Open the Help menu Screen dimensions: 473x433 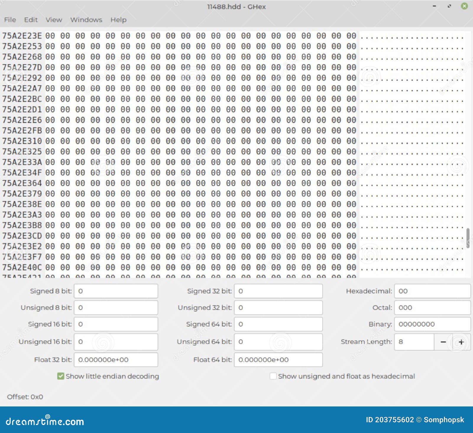pyautogui.click(x=118, y=19)
